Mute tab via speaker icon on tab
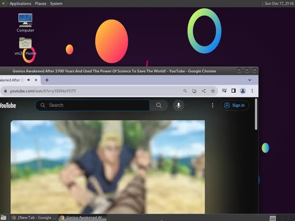This screenshot has height=221, width=295. 29,80
